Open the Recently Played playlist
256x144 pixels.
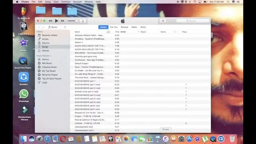(x=50, y=75)
